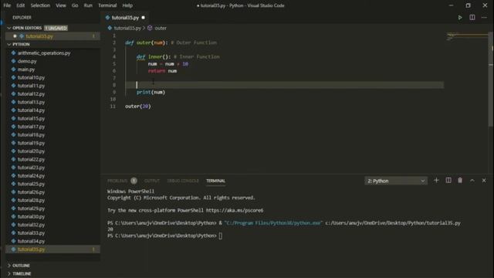Screen dimensions: 494x278
Task: Close the terminal panel
Action: (x=484, y=181)
